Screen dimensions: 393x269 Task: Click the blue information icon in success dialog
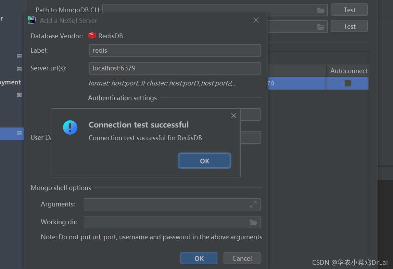(x=70, y=127)
